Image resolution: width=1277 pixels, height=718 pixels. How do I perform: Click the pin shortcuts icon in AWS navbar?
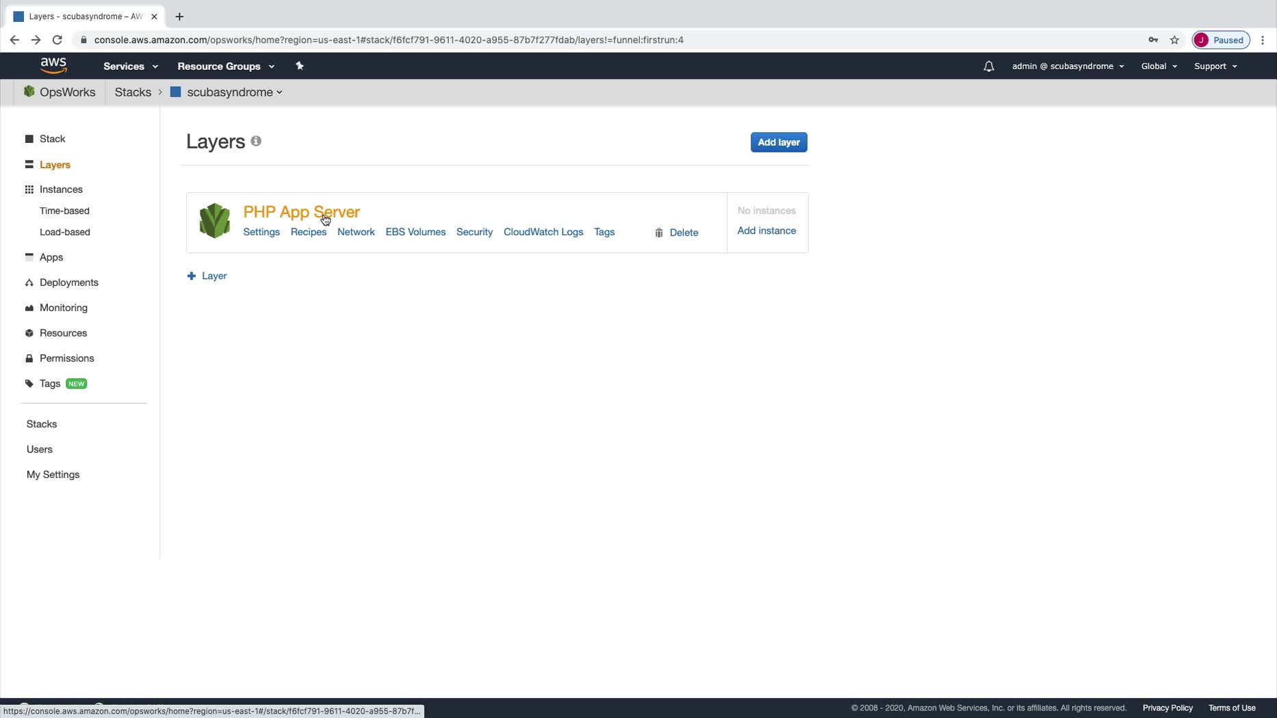click(x=299, y=66)
